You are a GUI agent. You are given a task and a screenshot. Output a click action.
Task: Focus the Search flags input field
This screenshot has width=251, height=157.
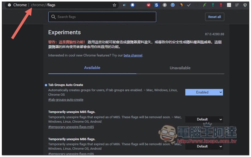click(102, 17)
